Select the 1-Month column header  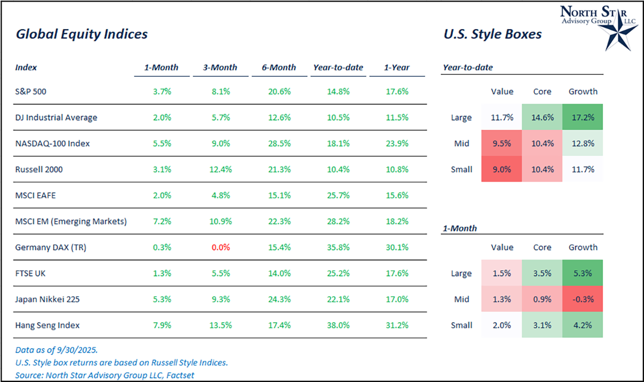161,68
